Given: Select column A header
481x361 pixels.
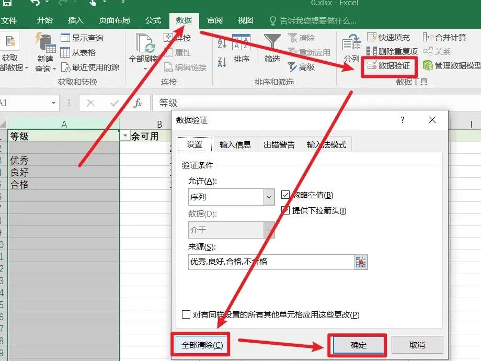Looking at the screenshot, I should point(64,124).
